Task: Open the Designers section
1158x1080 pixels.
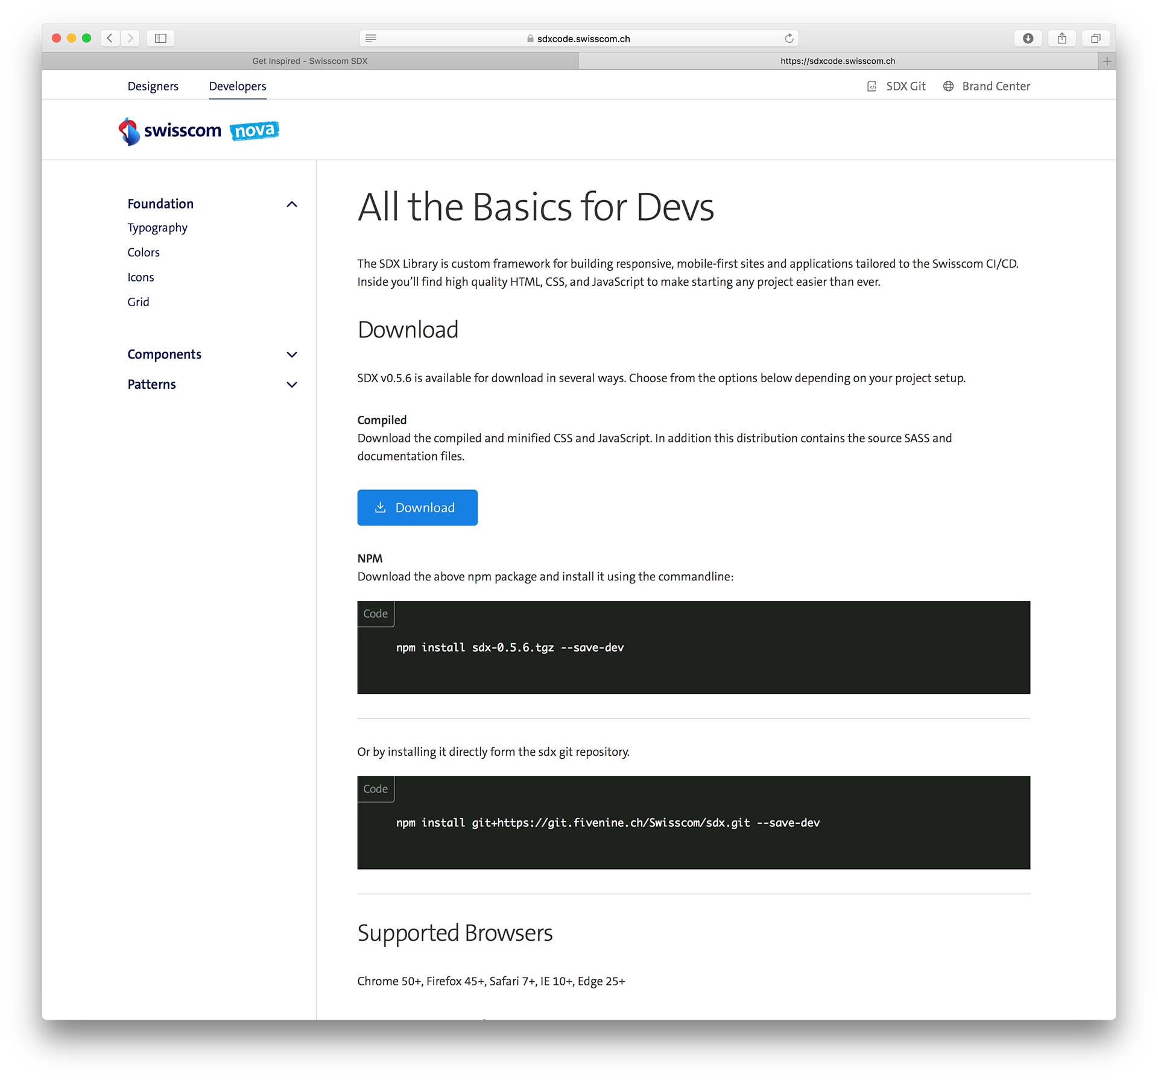Action: coord(153,86)
